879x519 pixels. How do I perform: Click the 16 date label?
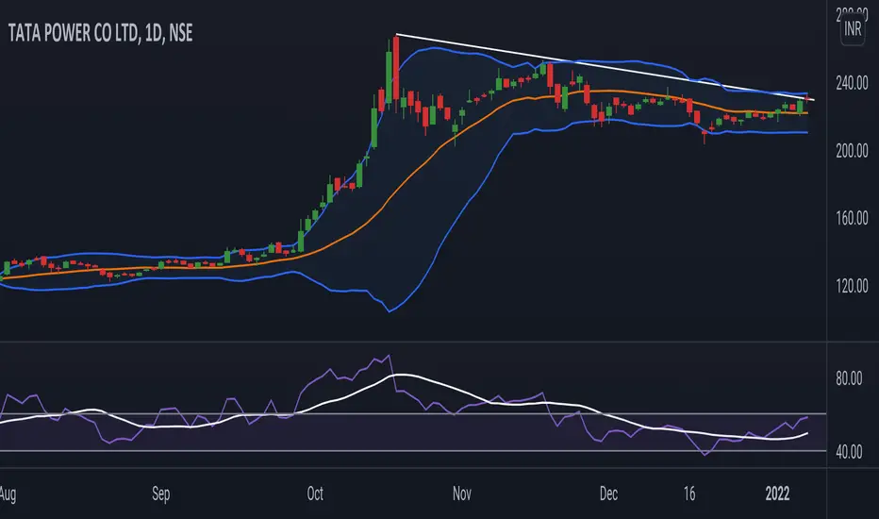689,494
